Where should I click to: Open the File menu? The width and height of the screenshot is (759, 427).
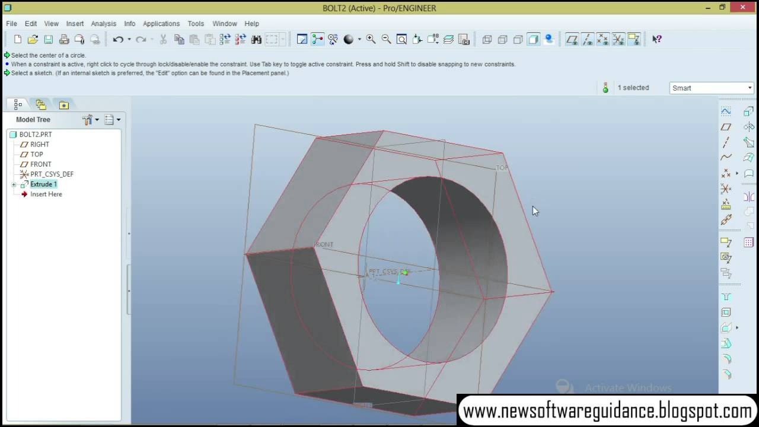tap(12, 24)
